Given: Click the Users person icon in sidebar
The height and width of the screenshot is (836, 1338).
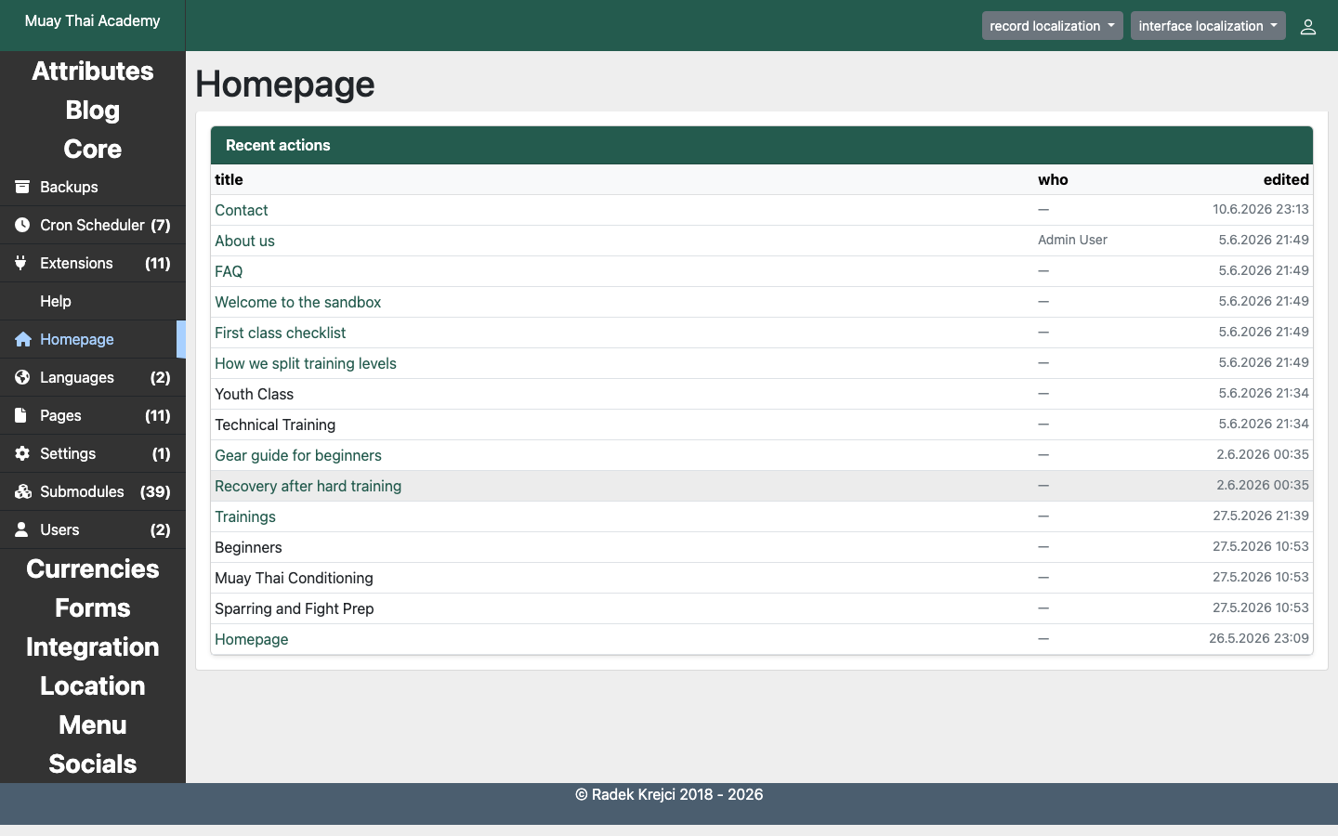Looking at the screenshot, I should tap(22, 529).
